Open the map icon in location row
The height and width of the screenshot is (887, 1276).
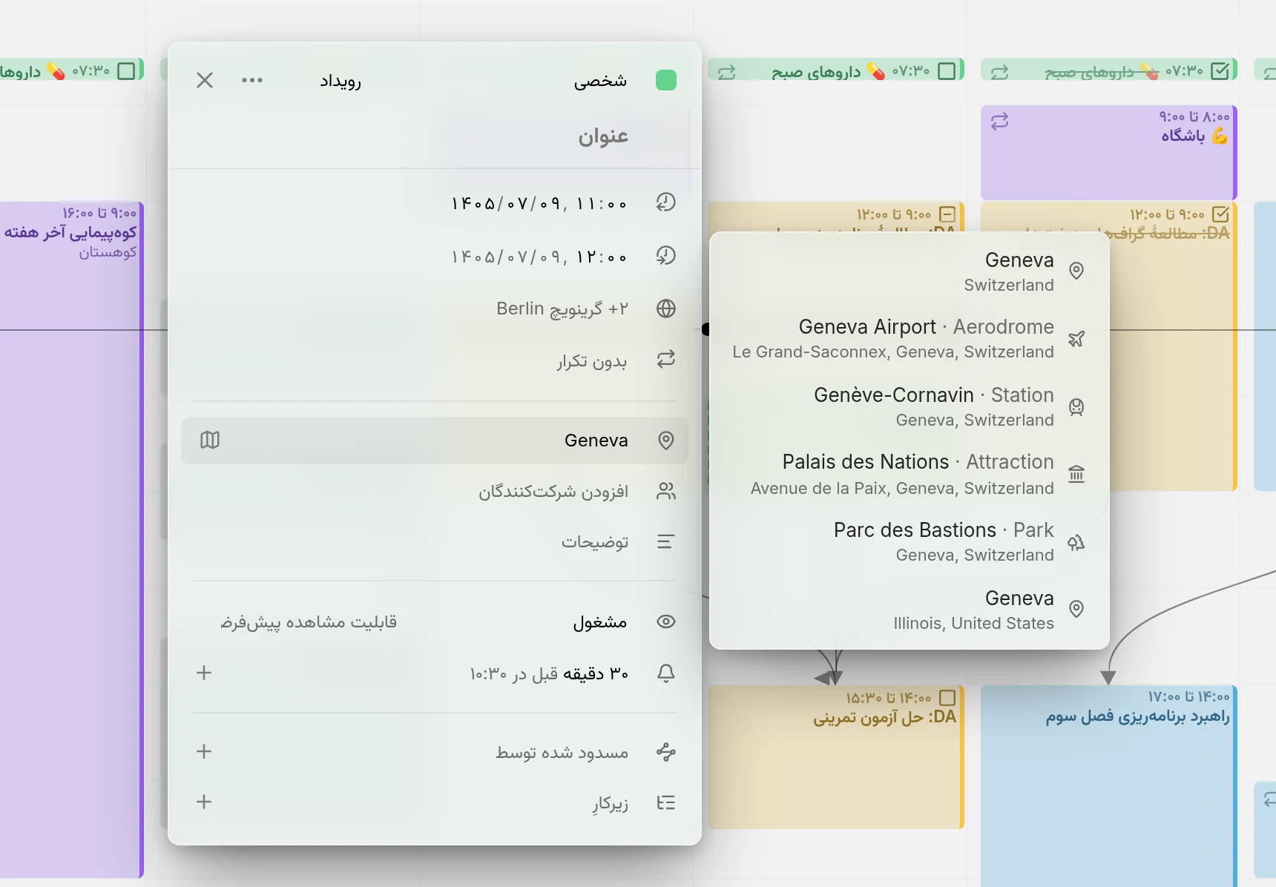click(x=210, y=441)
